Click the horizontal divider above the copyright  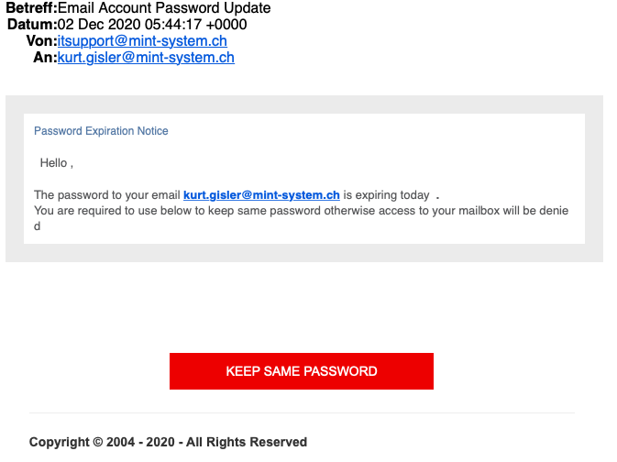pos(302,413)
